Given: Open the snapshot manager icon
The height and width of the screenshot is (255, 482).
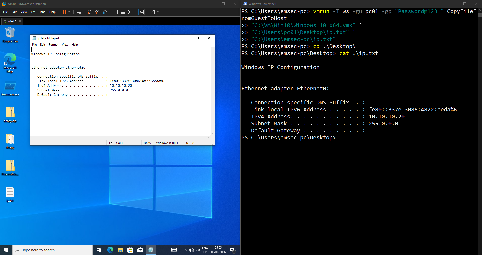Looking at the screenshot, I should 105,12.
